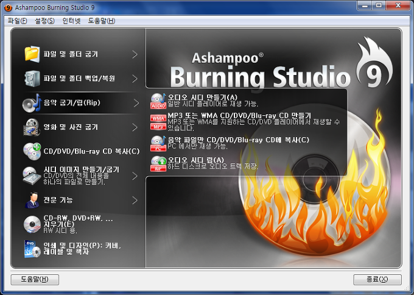The height and width of the screenshot is (295, 414).
Task: Open 시디 이미지 만들기/굽기 label
Action: pyautogui.click(x=82, y=169)
